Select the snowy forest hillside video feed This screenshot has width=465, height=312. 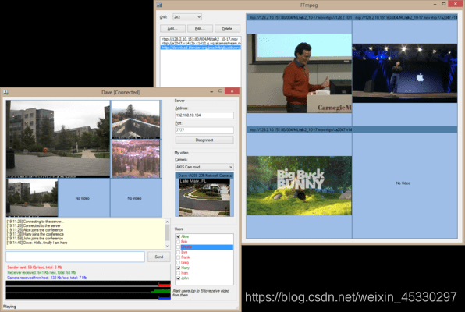coord(136,158)
